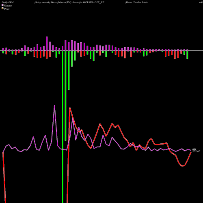Screen dimensions: 203x203
Task: Click the "(Hexa Tradex Limit" company name text
Action: (136, 2)
